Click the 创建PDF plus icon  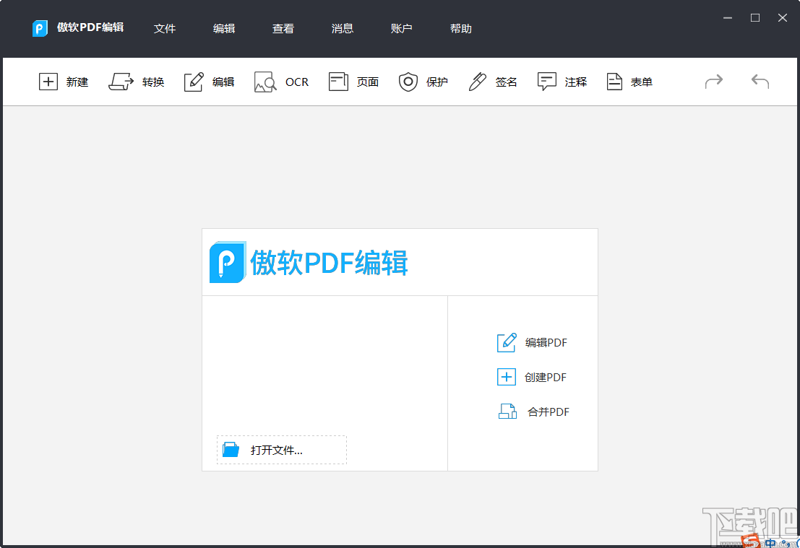click(507, 377)
